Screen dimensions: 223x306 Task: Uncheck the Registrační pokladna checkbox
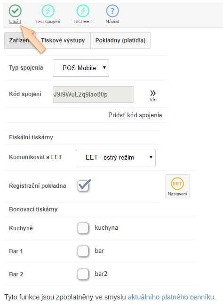click(x=84, y=185)
